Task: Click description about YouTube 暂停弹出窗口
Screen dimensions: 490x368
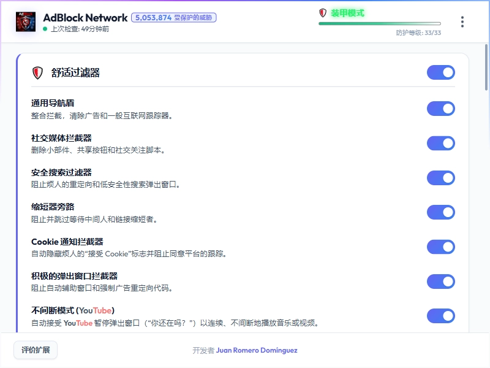Action: coord(175,323)
